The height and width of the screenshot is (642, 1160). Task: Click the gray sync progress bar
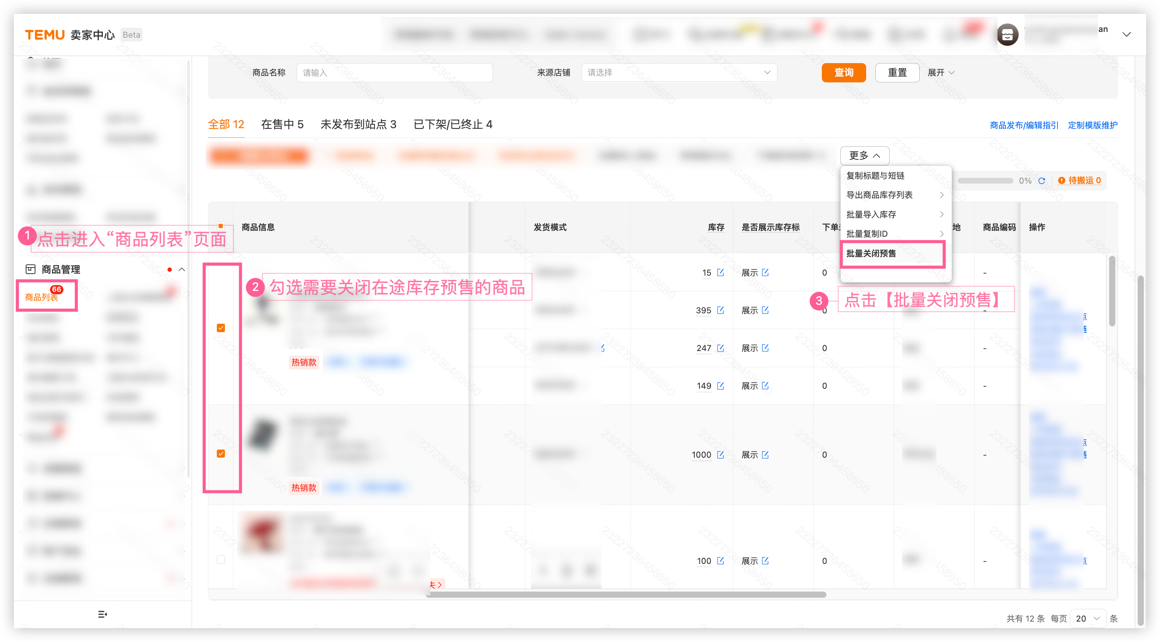[986, 181]
